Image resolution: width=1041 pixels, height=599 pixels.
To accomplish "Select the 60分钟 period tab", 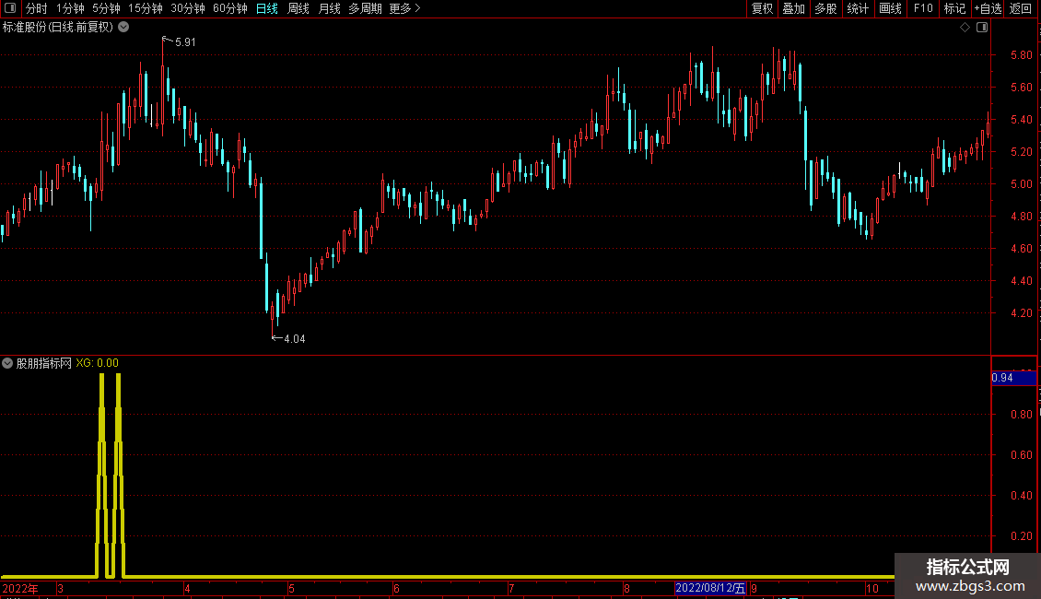I will coord(230,8).
